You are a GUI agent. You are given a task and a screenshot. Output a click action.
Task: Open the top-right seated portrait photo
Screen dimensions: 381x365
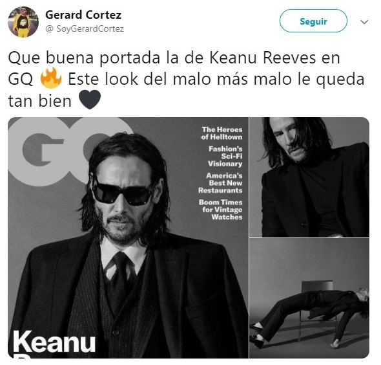309,177
